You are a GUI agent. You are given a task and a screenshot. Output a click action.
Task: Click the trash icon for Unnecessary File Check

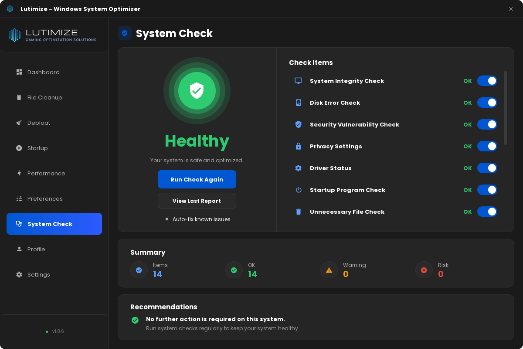(x=299, y=212)
